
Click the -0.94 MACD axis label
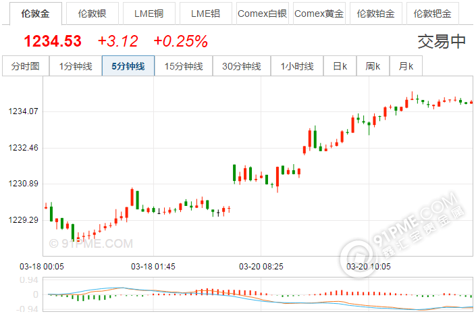(27, 309)
